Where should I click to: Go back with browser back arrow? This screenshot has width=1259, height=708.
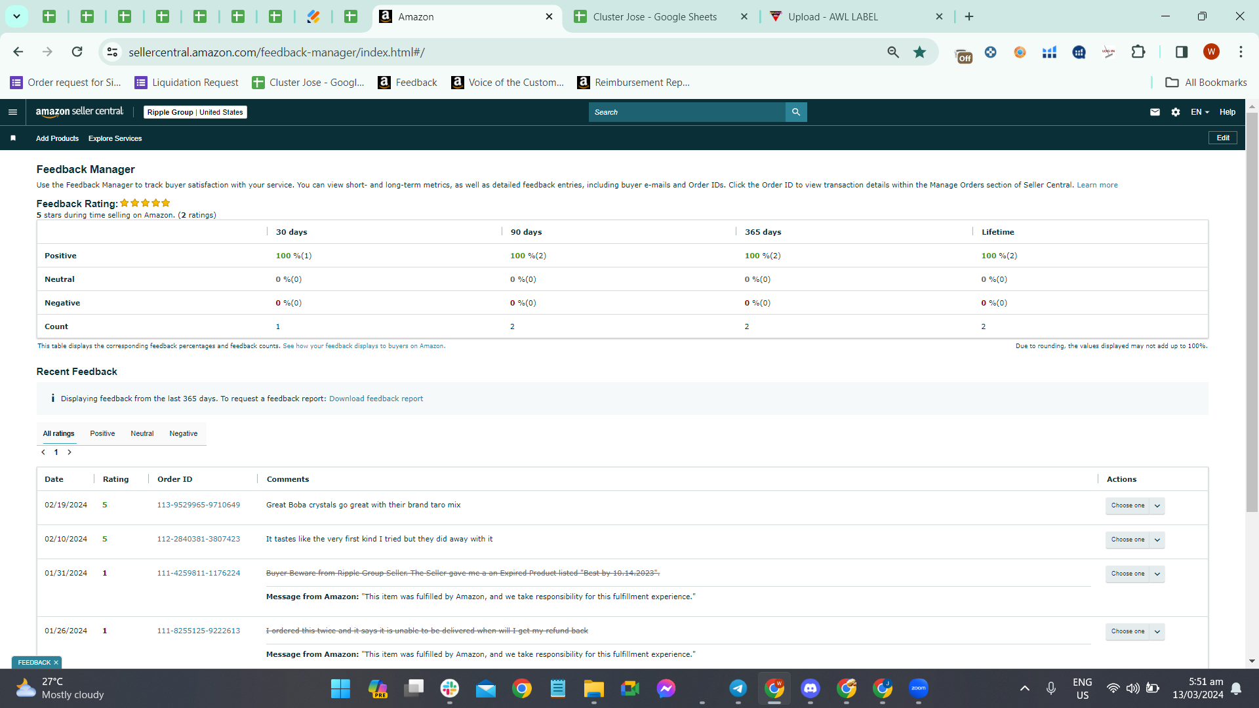tap(18, 52)
